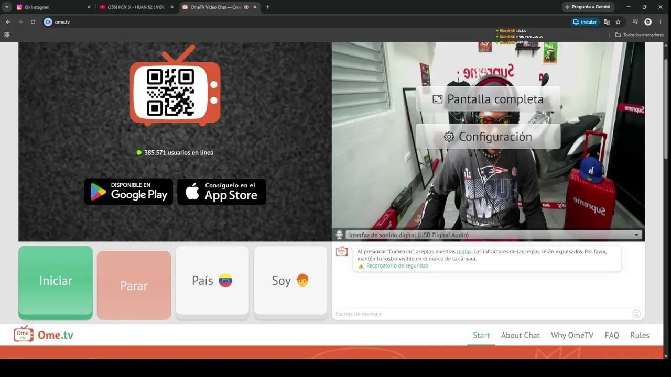Click the Escribe un mensaje field
Viewport: 671px width, 377px height.
pyautogui.click(x=481, y=314)
